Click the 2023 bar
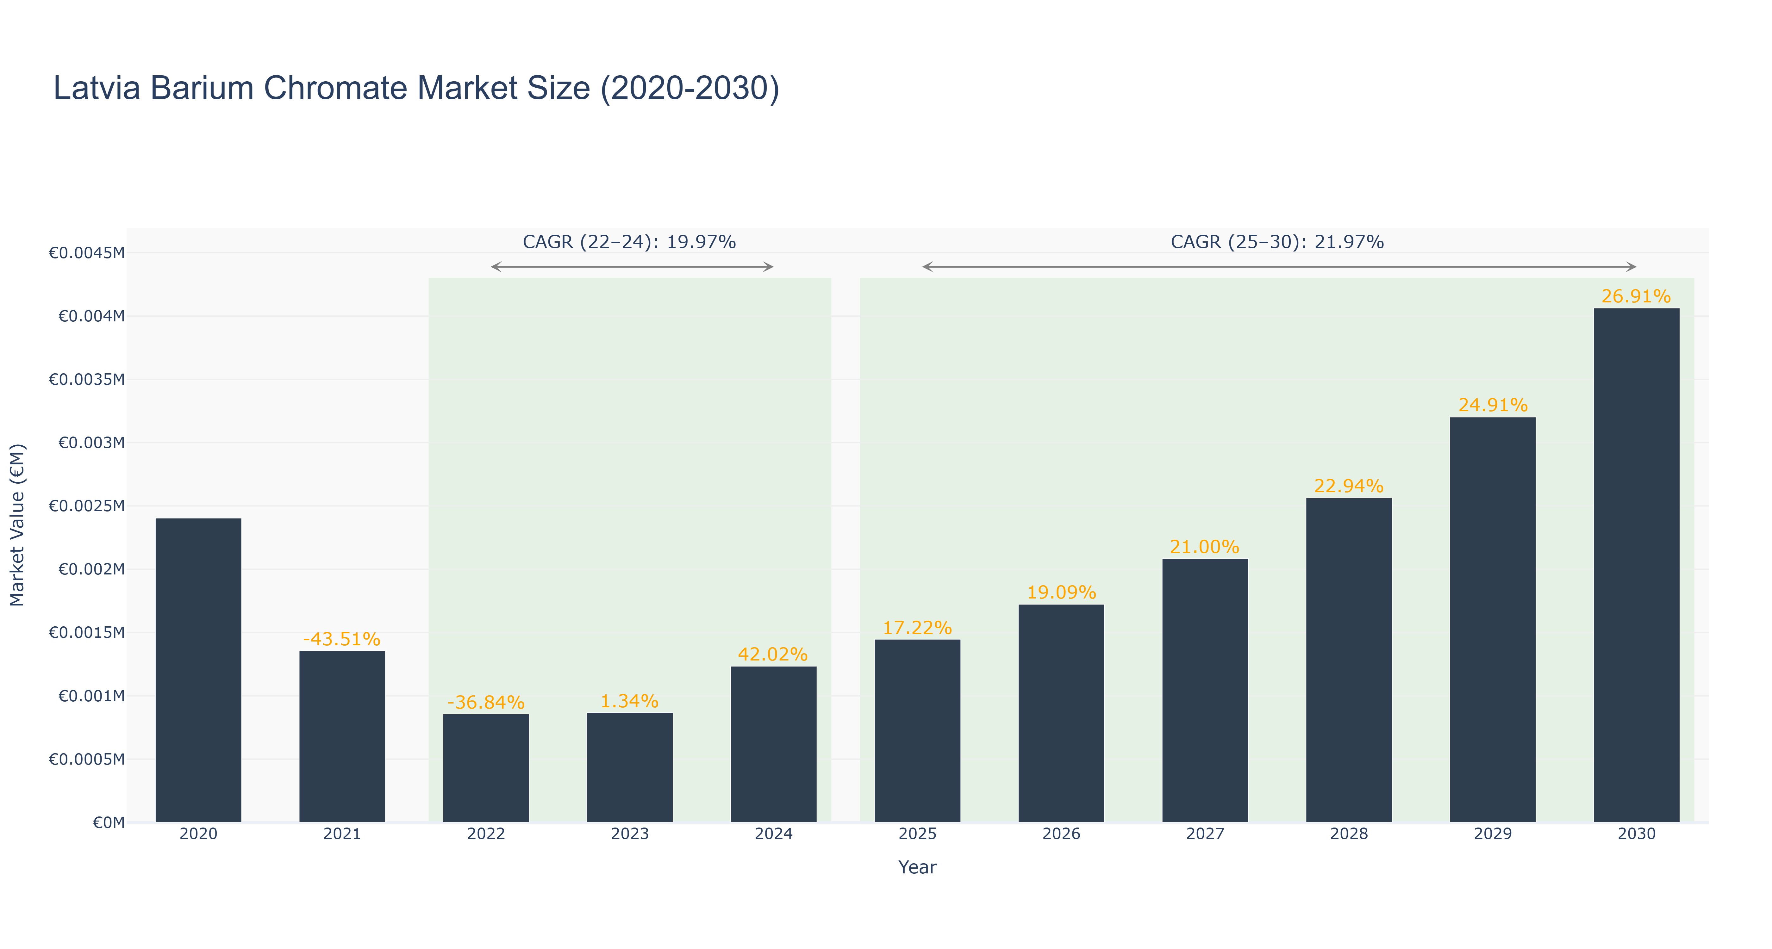 (629, 767)
